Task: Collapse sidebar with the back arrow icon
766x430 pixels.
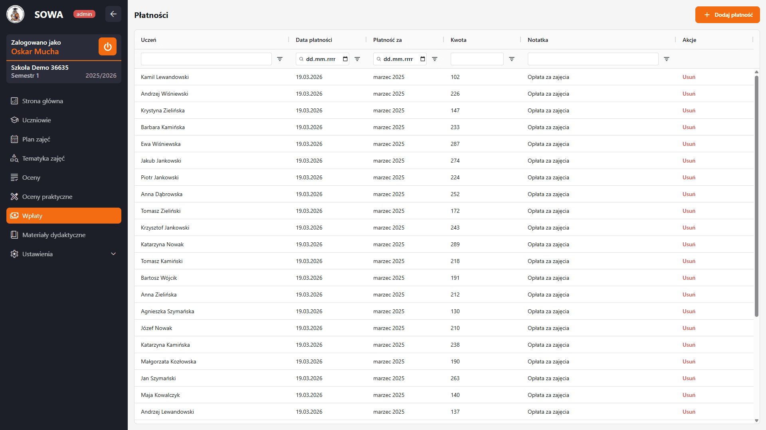Action: [113, 14]
